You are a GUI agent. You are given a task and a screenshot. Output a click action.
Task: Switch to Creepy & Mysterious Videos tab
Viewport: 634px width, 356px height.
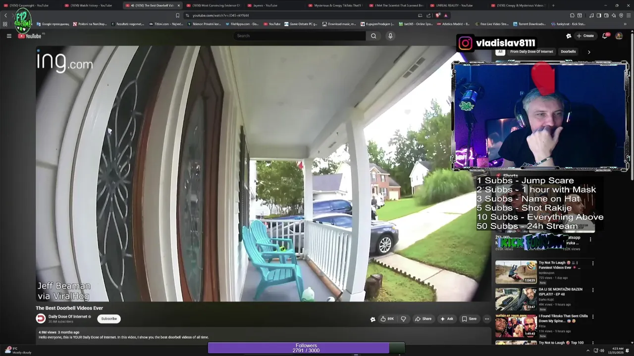point(518,5)
